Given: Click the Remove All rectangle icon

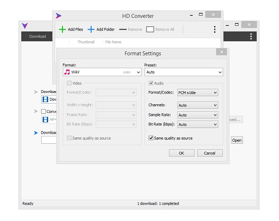Looking at the screenshot, I should coord(150,29).
